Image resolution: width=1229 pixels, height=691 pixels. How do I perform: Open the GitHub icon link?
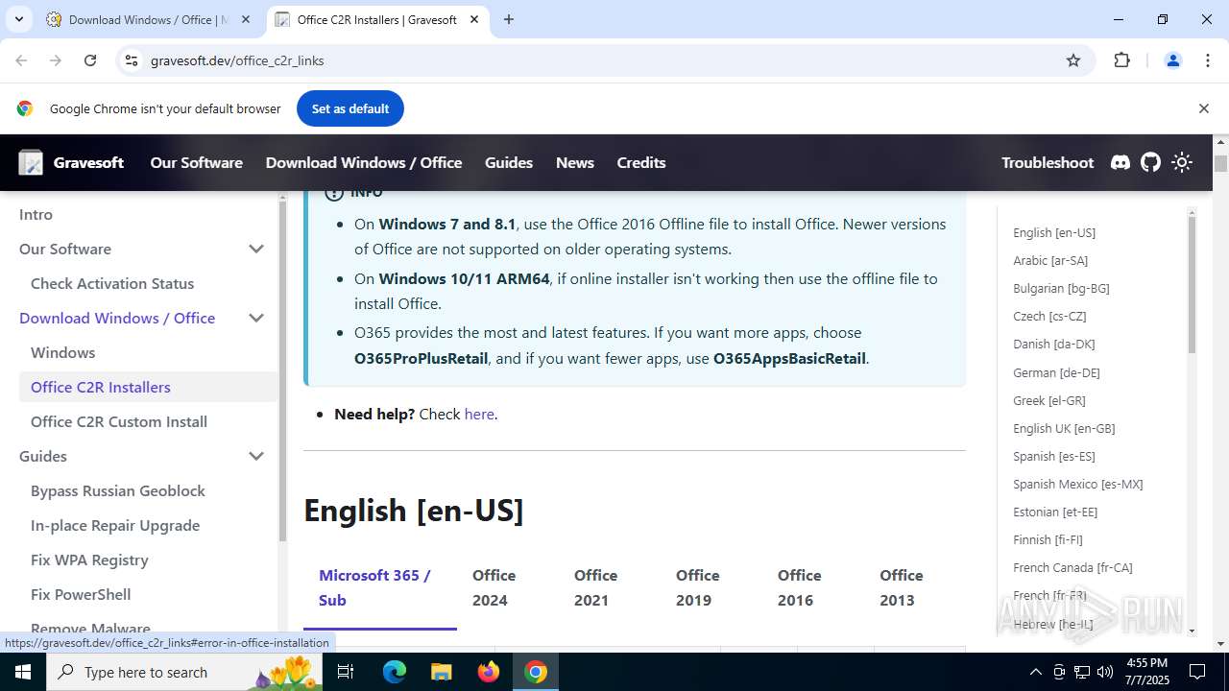[x=1150, y=163]
